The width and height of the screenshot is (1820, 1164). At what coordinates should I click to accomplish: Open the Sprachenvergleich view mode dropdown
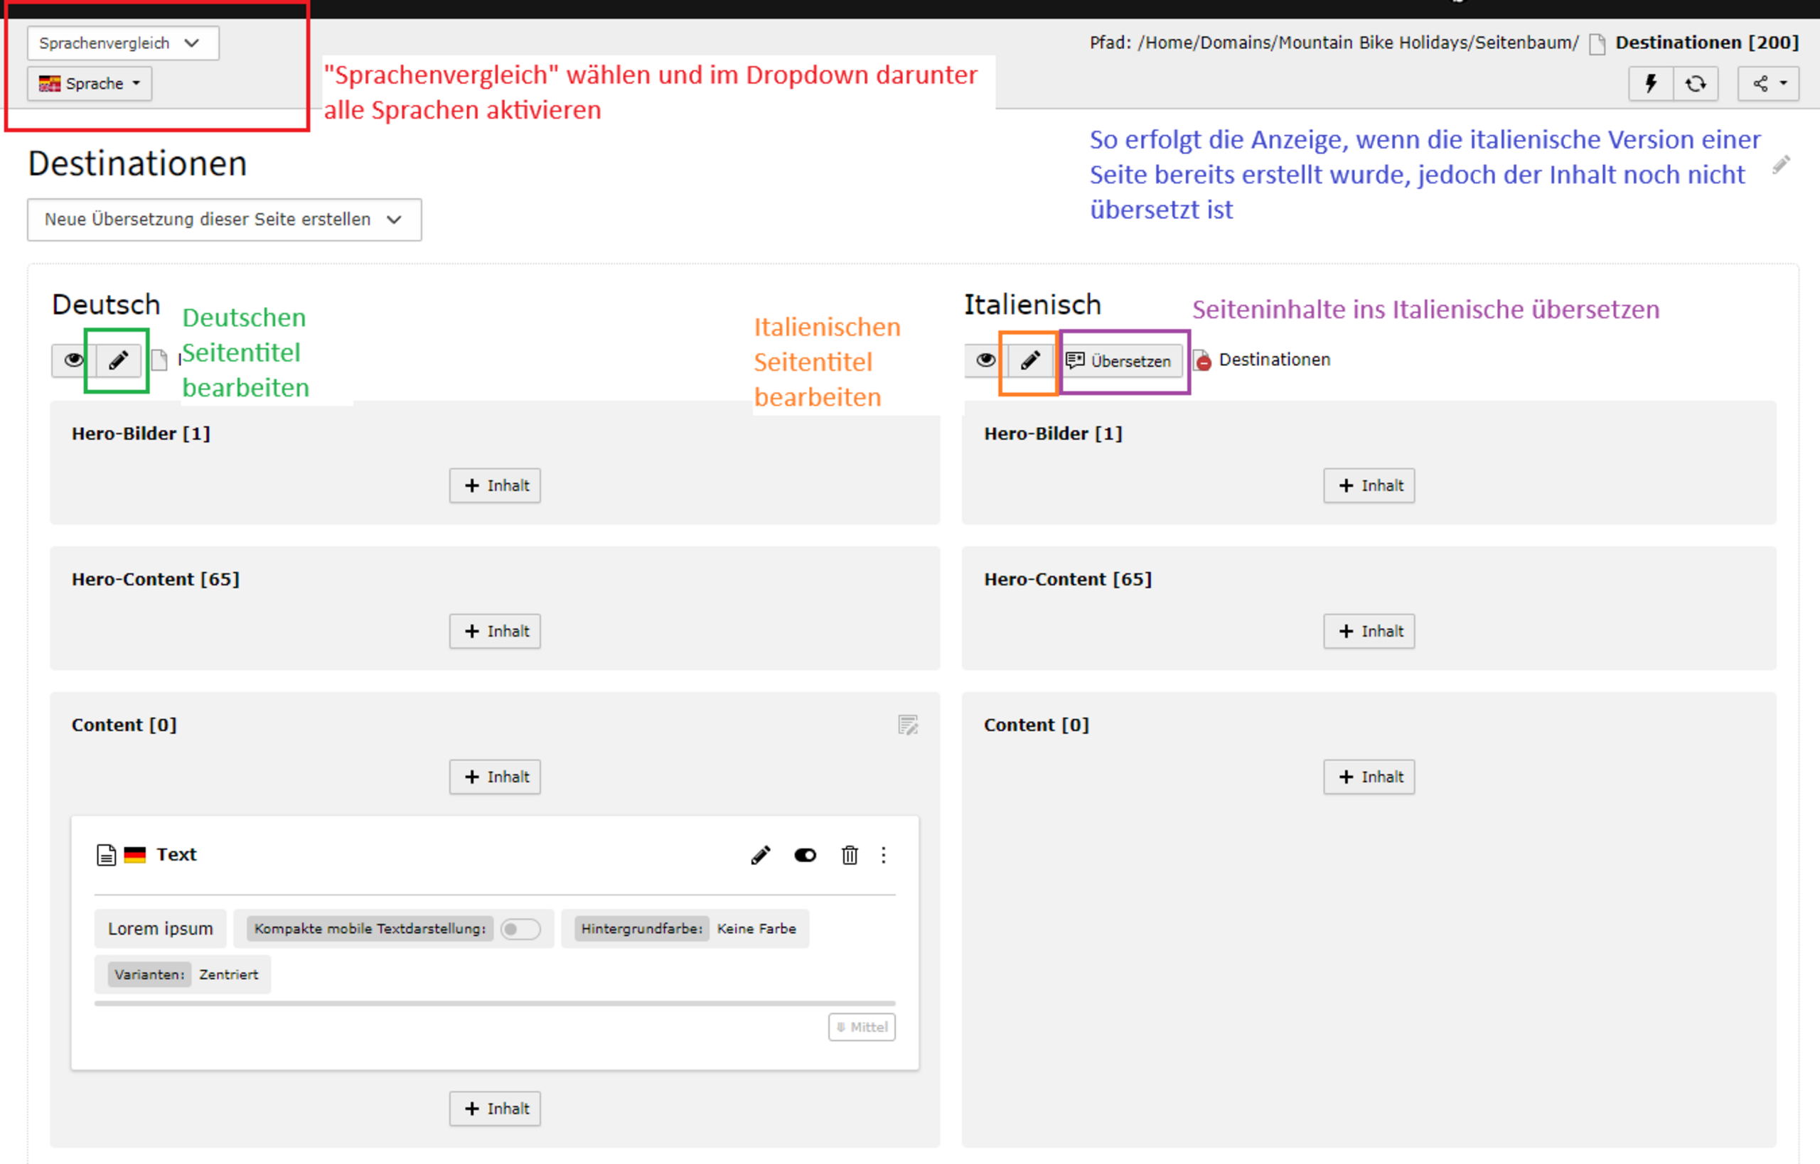pyautogui.click(x=122, y=43)
